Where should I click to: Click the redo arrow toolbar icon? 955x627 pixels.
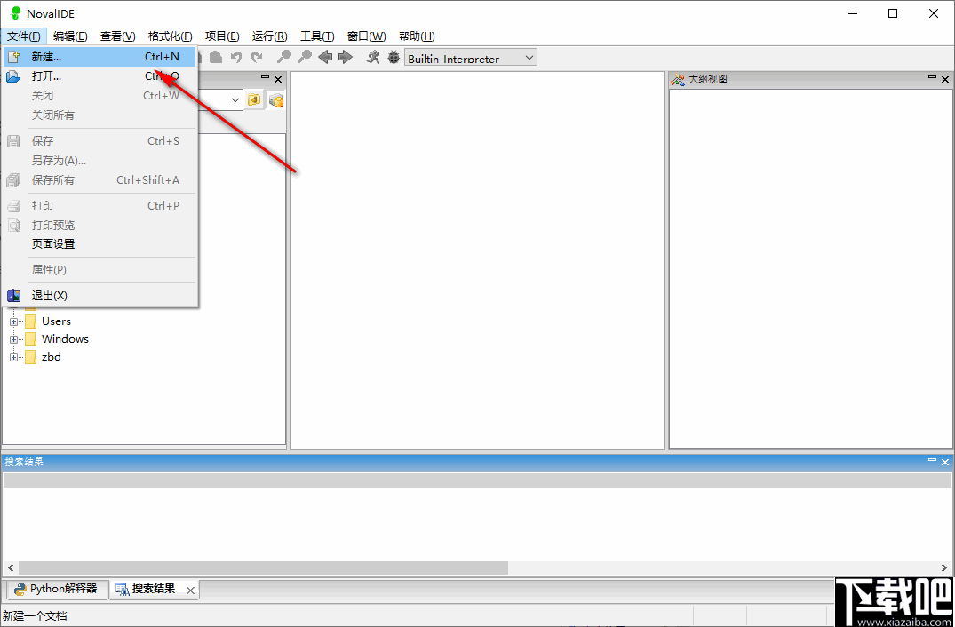click(257, 57)
